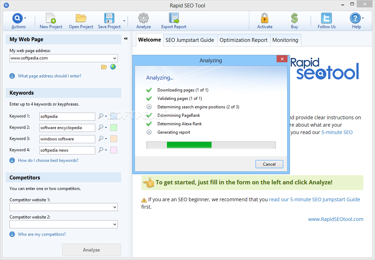Click the pink Keyword 4 color swatch

114,150
